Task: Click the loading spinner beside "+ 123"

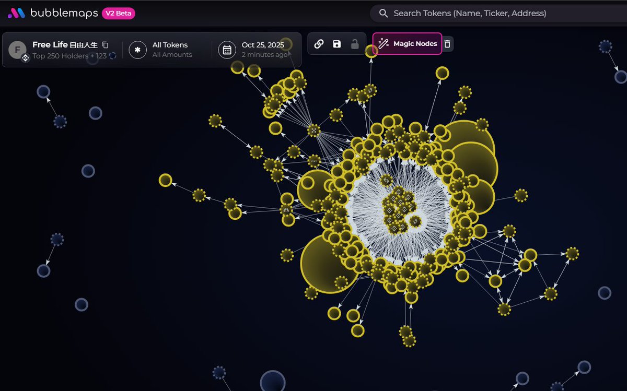Action: coord(112,55)
